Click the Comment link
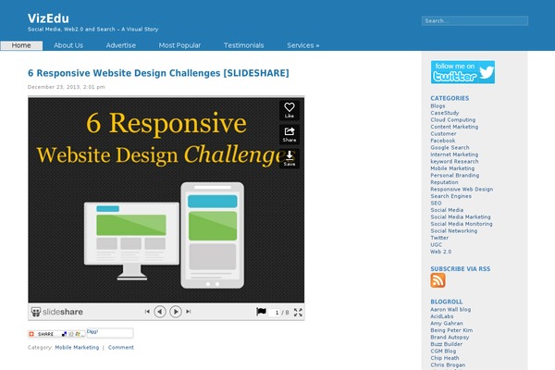The width and height of the screenshot is (555, 370). [121, 348]
